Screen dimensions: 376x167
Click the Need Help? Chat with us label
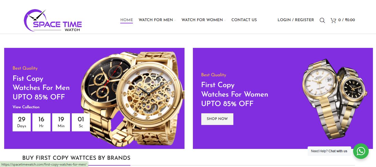(x=329, y=151)
